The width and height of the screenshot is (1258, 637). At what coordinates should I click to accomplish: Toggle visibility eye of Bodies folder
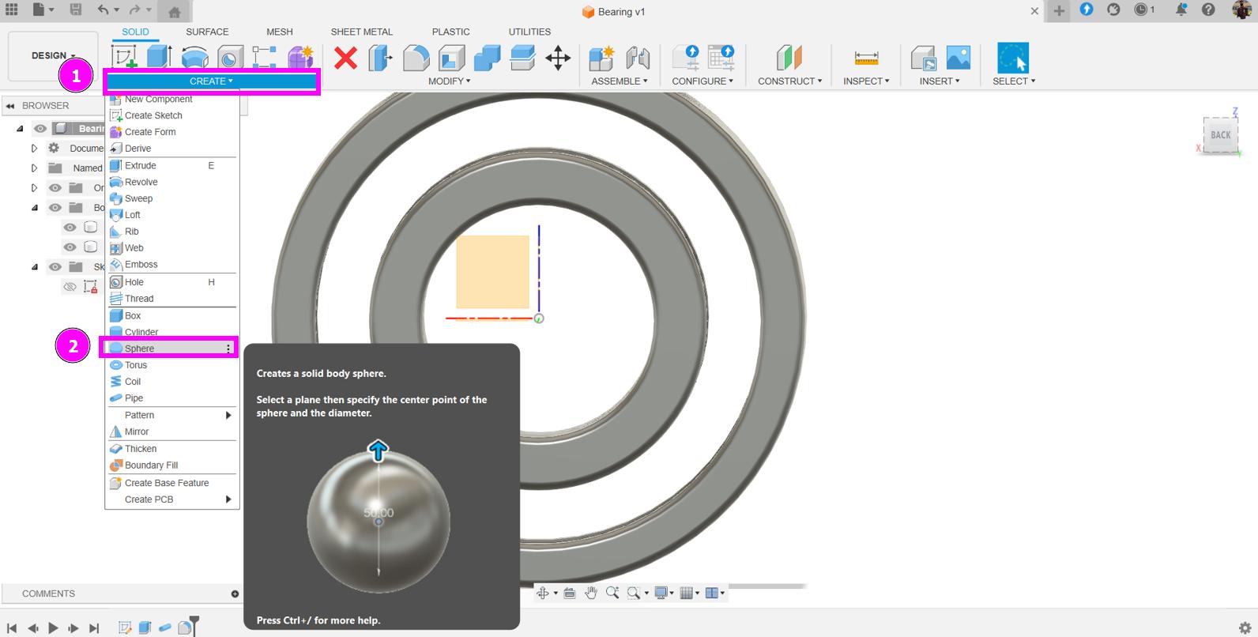point(55,208)
